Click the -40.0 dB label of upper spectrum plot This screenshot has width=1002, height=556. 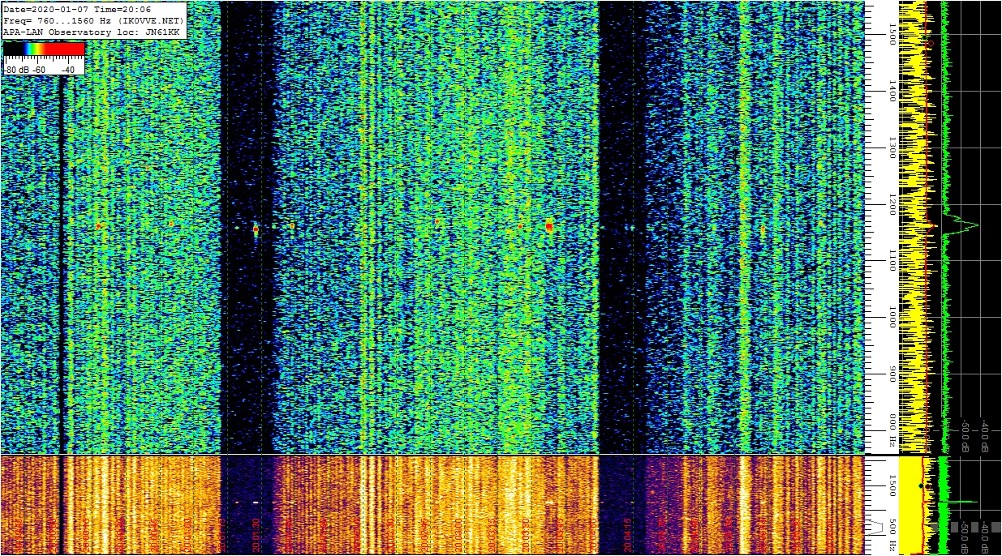(x=985, y=434)
